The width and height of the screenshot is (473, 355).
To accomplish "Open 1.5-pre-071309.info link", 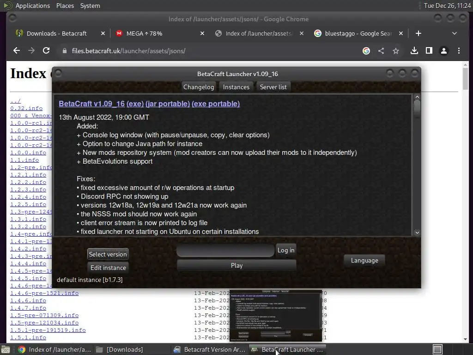I will [44, 315].
